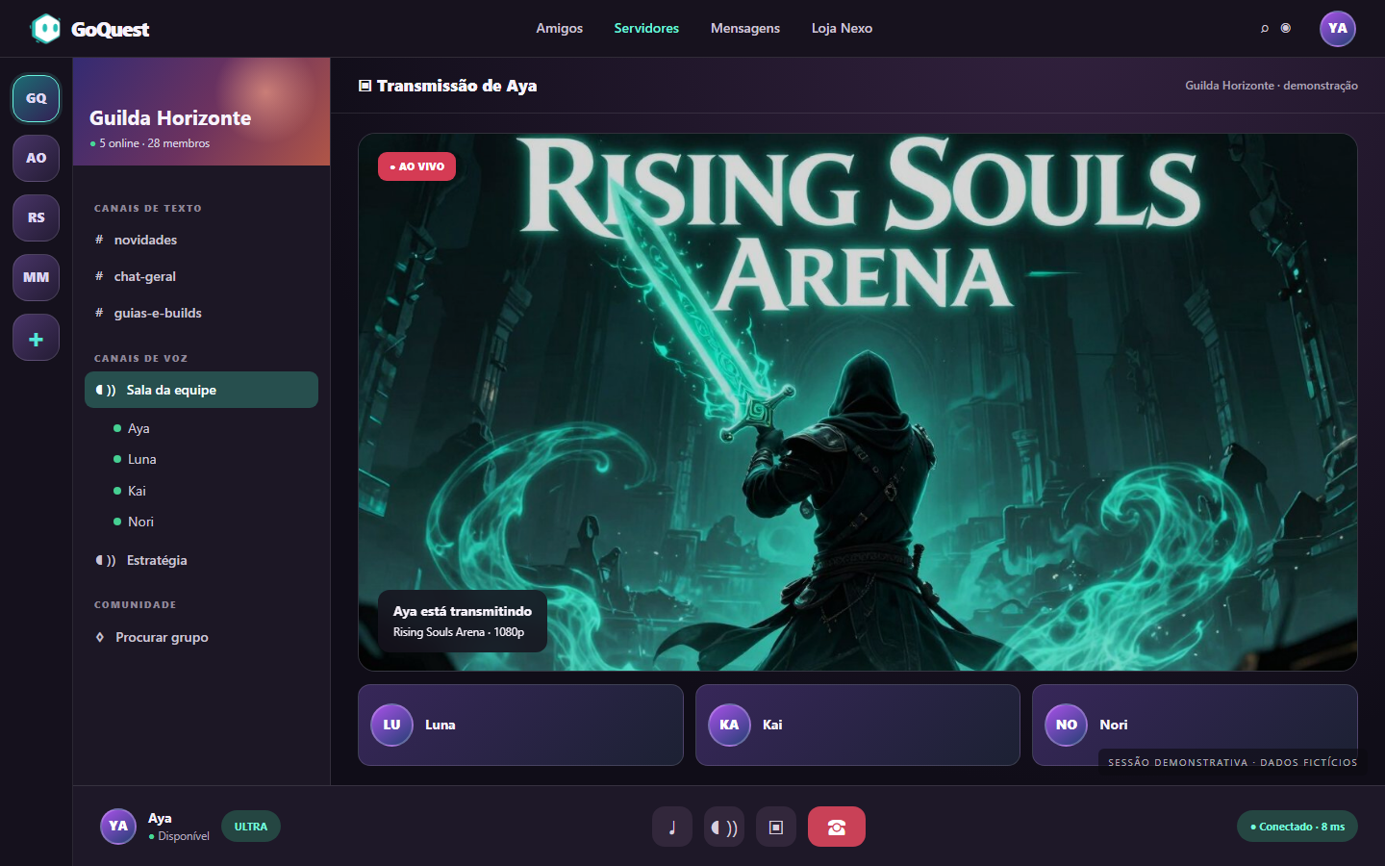
Task: Click Luna's LU avatar
Action: 391,725
